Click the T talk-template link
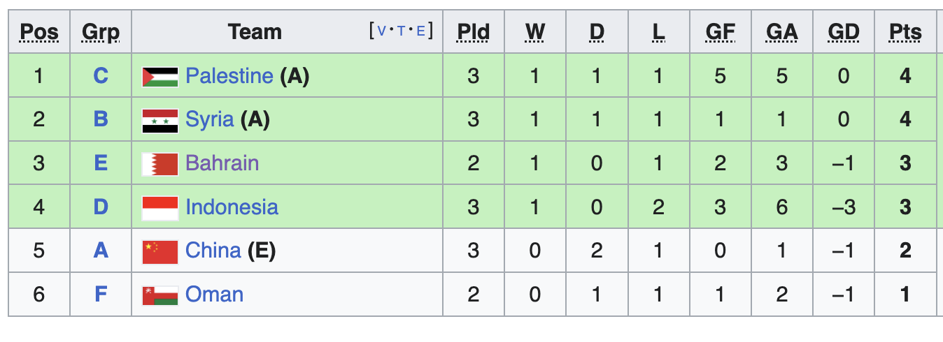Image resolution: width=943 pixels, height=342 pixels. click(x=402, y=31)
